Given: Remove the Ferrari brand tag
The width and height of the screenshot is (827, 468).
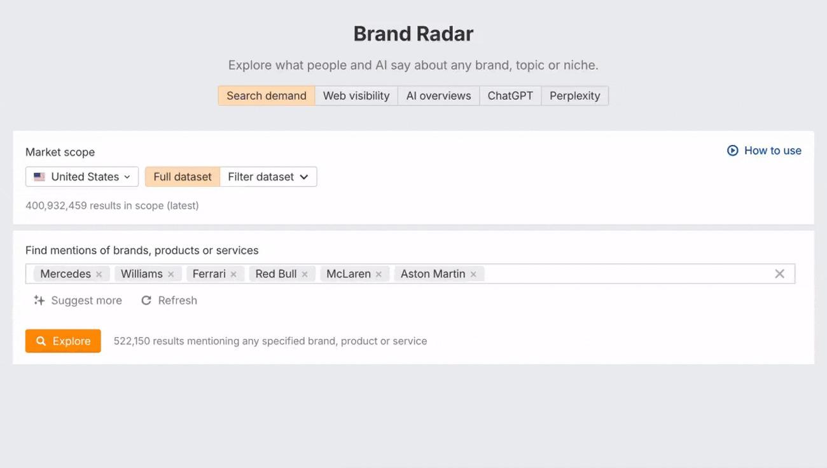Looking at the screenshot, I should click(x=233, y=273).
